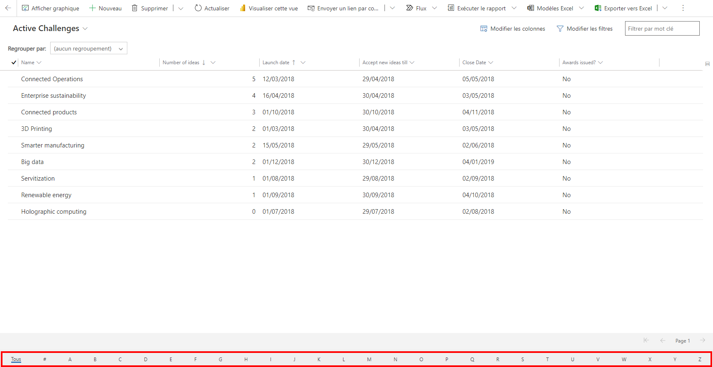Screen dimensions: 713x367
Task: Click the back arrow icon
Action: click(x=8, y=8)
